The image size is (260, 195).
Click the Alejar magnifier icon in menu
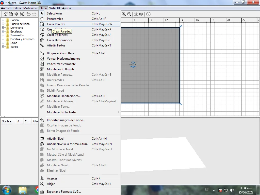point(42,184)
